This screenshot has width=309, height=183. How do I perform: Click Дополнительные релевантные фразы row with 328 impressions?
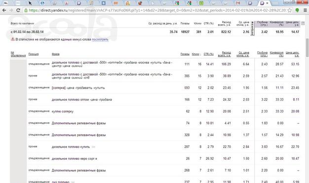78,135
